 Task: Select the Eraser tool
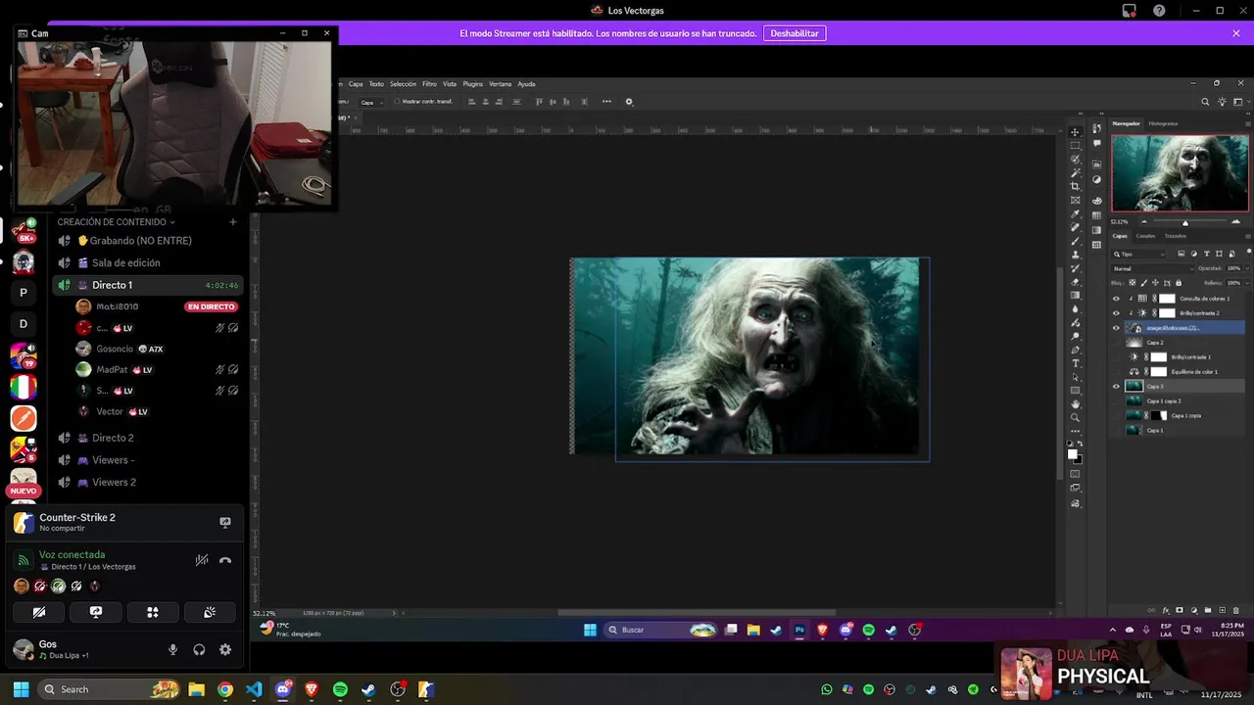click(x=1075, y=282)
